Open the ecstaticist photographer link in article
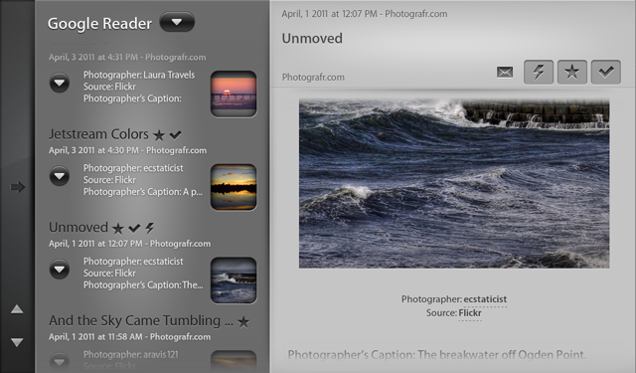The width and height of the screenshot is (636, 373). point(485,299)
